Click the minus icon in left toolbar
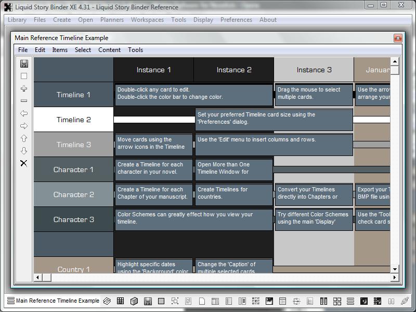This screenshot has height=312, width=416. click(x=24, y=101)
